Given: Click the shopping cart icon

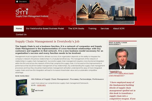Looking at the screenshot, I should click(33, 90).
